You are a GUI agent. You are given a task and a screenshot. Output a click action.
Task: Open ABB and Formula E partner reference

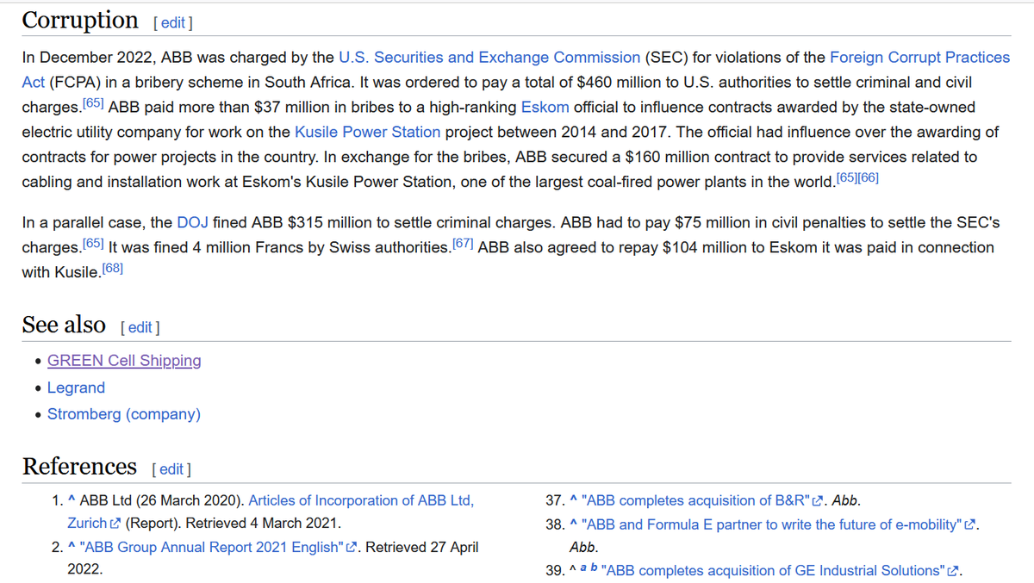click(x=770, y=524)
